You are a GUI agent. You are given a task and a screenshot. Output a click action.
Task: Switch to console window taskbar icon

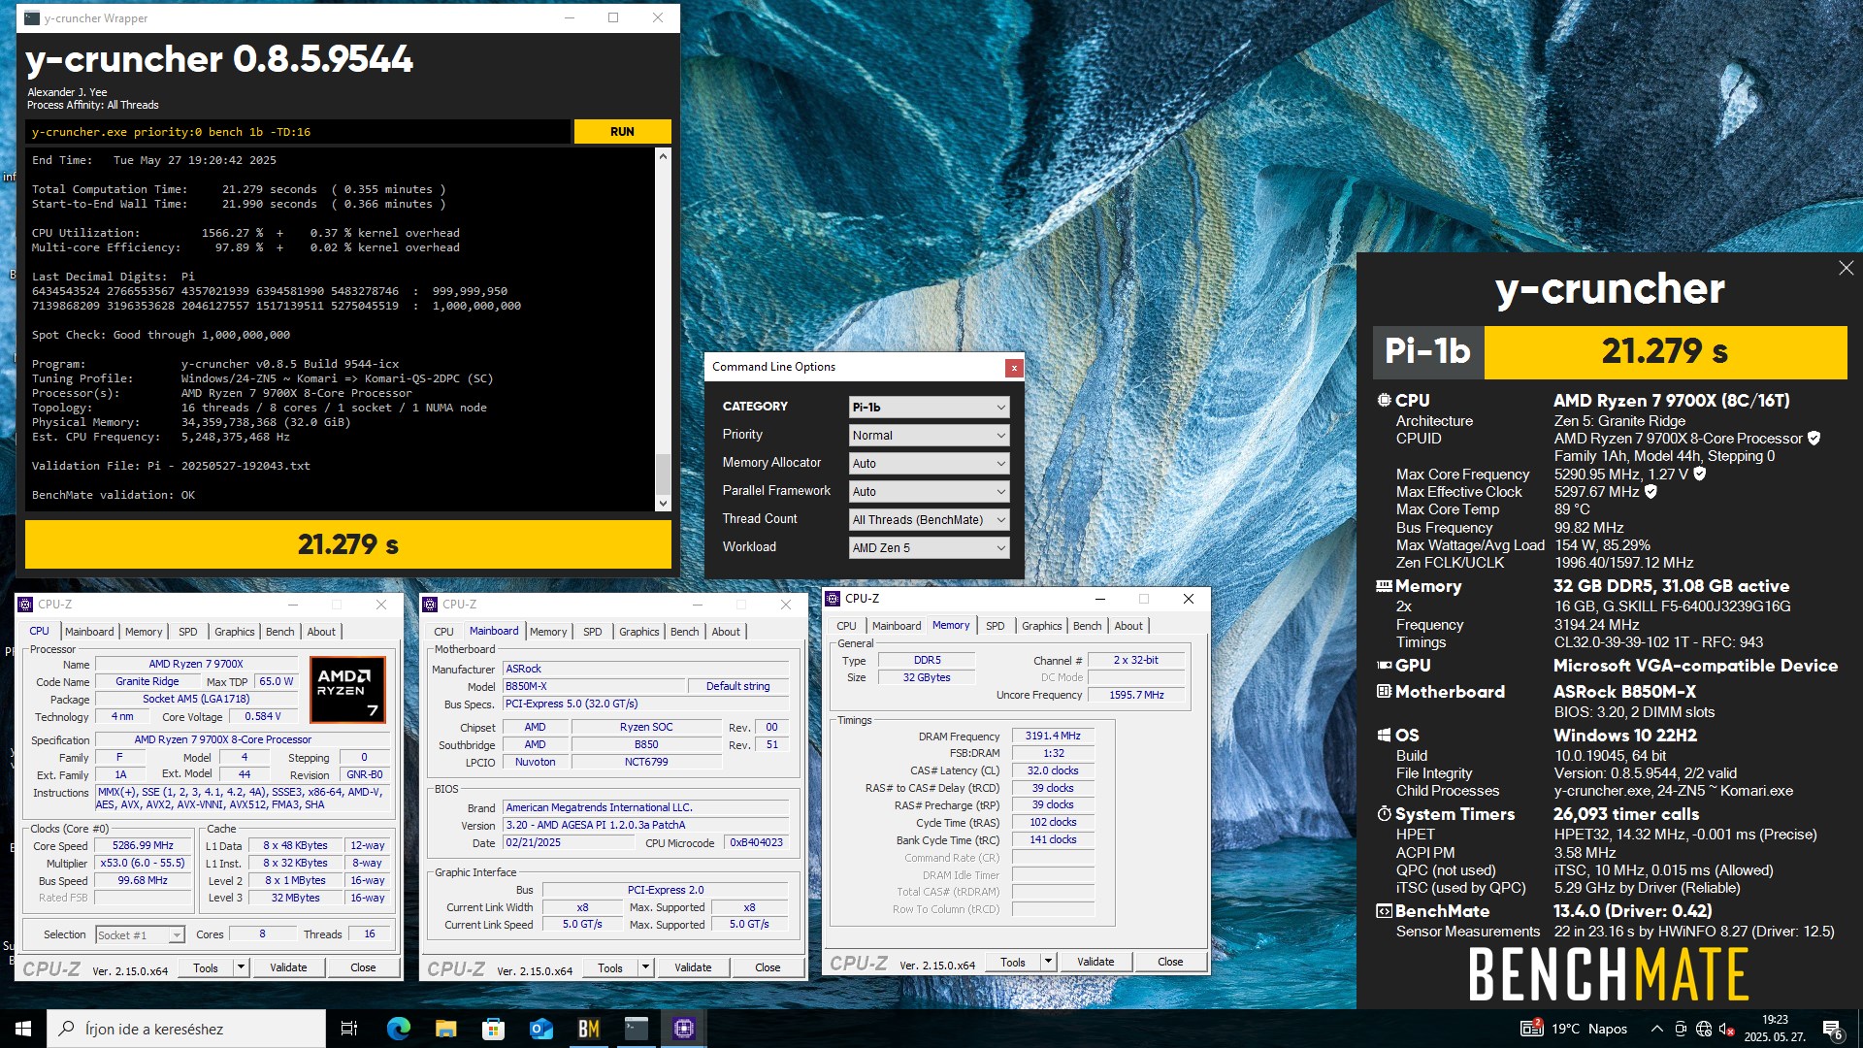point(636,1029)
